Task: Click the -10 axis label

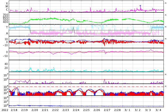Action: [6, 45]
